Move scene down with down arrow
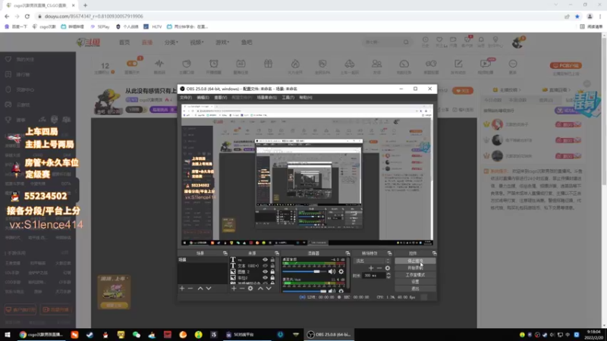This screenshot has height=341, width=607. coord(209,289)
